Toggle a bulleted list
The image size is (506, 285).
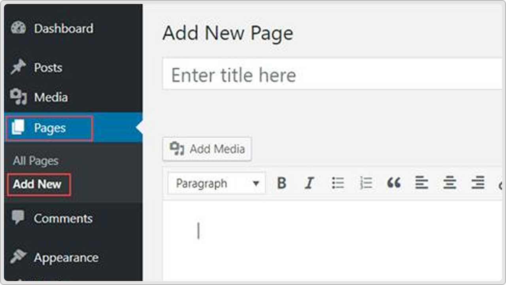338,183
